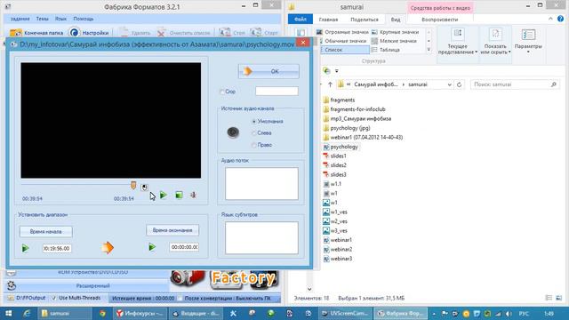Click the start time field 0:19:56.00

(57, 249)
